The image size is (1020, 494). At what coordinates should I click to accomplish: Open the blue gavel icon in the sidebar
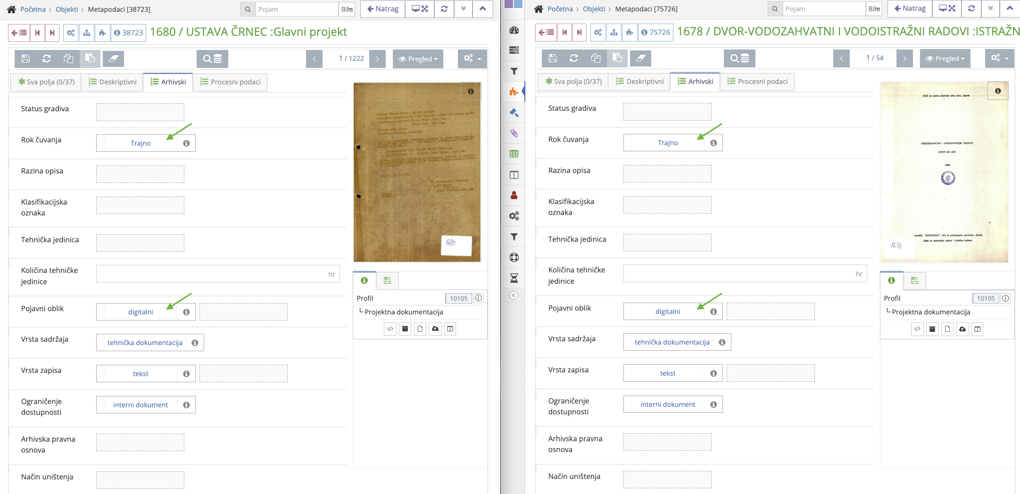click(x=514, y=113)
